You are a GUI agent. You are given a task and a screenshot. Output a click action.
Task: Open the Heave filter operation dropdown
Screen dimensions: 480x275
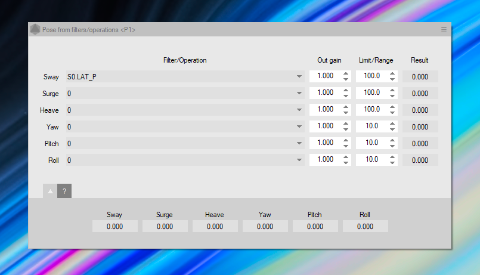[185, 110]
